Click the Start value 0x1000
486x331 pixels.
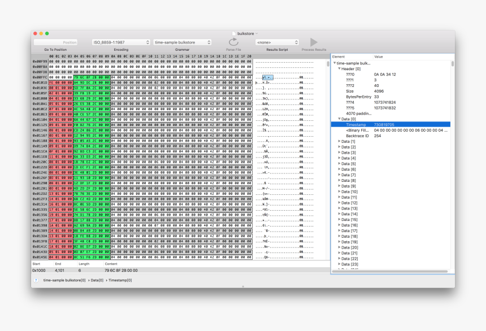pos(39,270)
